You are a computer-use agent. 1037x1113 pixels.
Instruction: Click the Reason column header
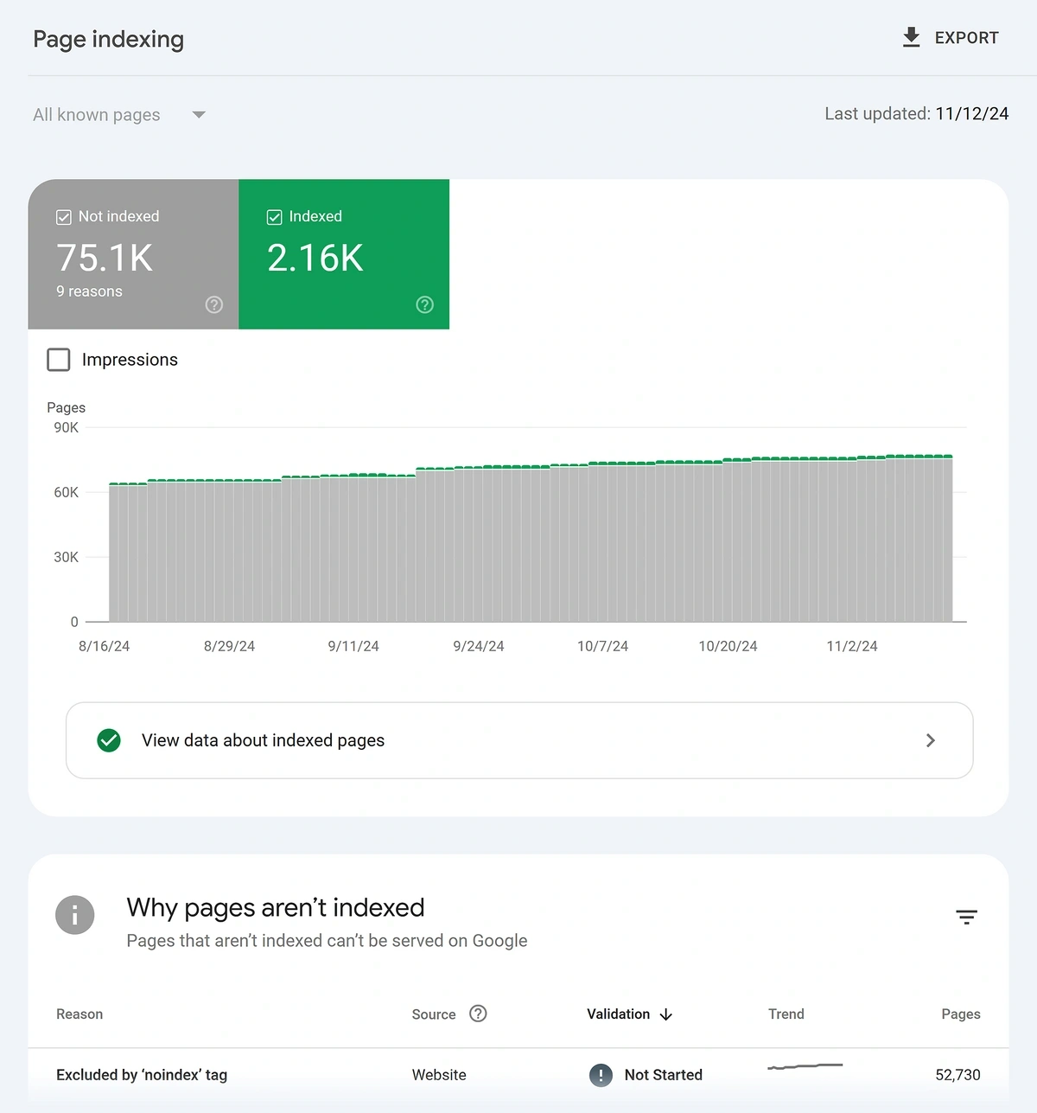pos(80,1014)
